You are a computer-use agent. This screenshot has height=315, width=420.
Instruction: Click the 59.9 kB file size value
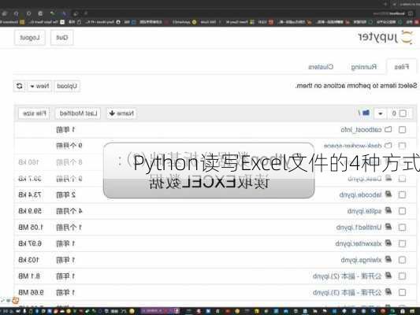(x=30, y=211)
